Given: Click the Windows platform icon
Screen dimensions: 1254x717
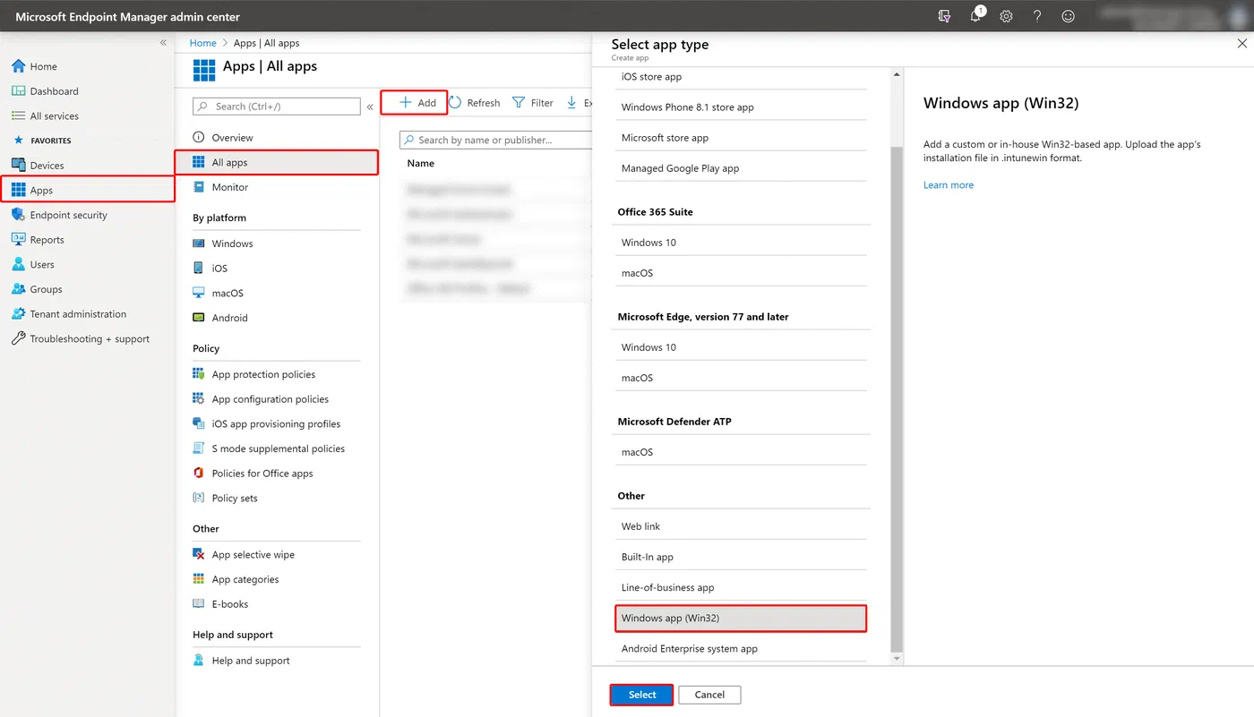Looking at the screenshot, I should (199, 243).
